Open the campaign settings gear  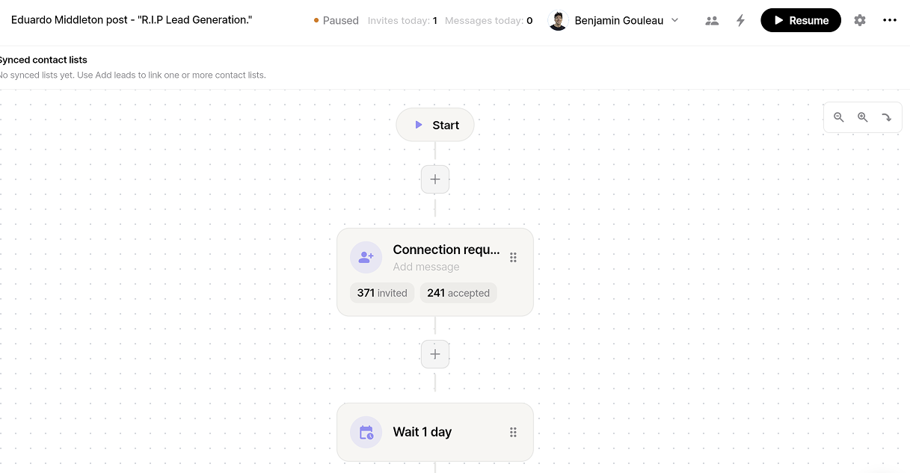(x=860, y=20)
